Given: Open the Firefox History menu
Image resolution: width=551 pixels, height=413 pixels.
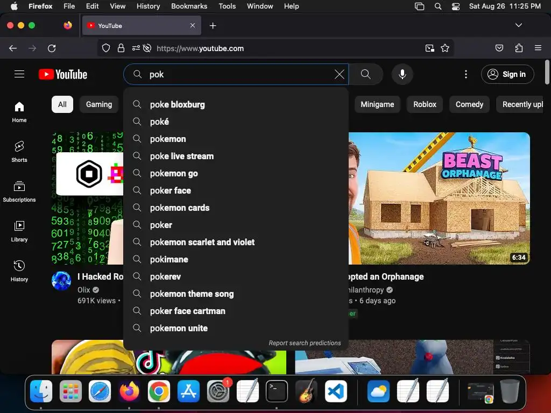Looking at the screenshot, I should 148,6.
